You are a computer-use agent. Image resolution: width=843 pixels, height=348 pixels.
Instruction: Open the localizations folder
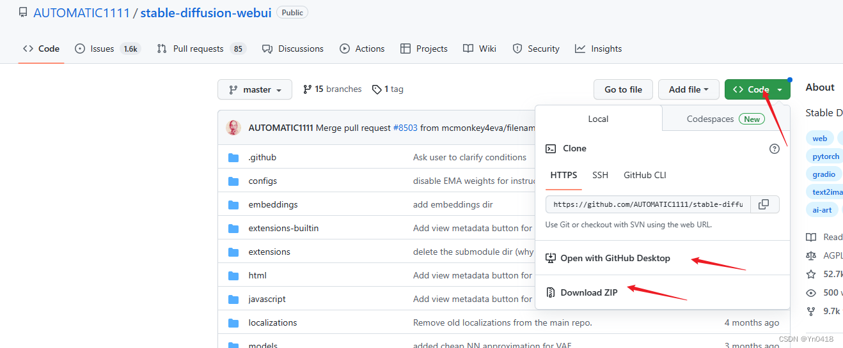tap(272, 322)
